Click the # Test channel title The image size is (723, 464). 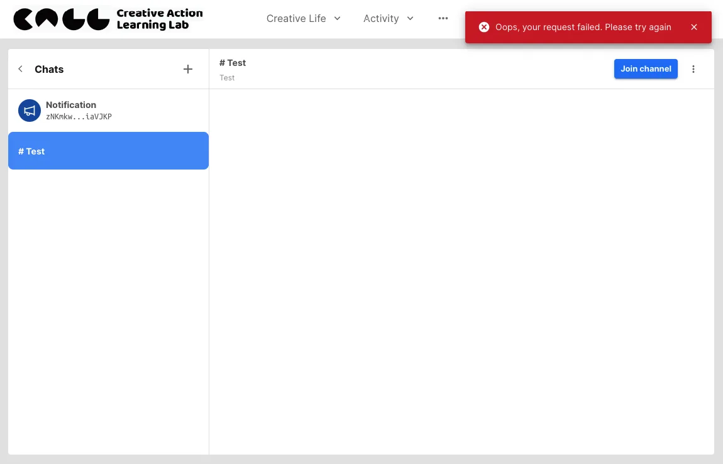click(x=233, y=63)
